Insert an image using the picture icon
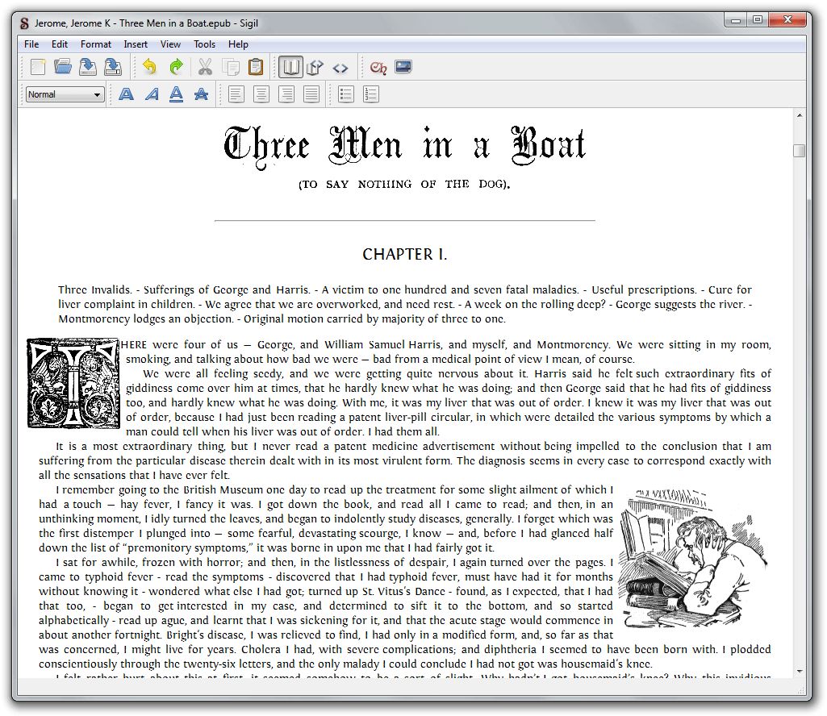The image size is (827, 716). tap(403, 68)
